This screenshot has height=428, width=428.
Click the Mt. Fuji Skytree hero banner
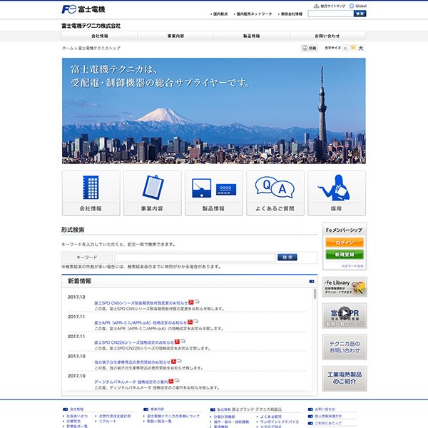[214, 111]
